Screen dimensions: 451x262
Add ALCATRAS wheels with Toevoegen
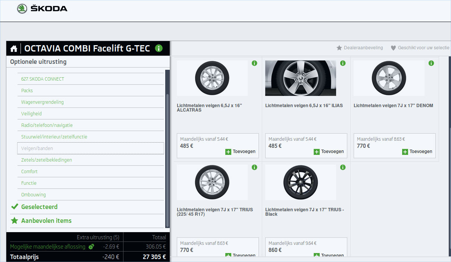[x=241, y=152]
